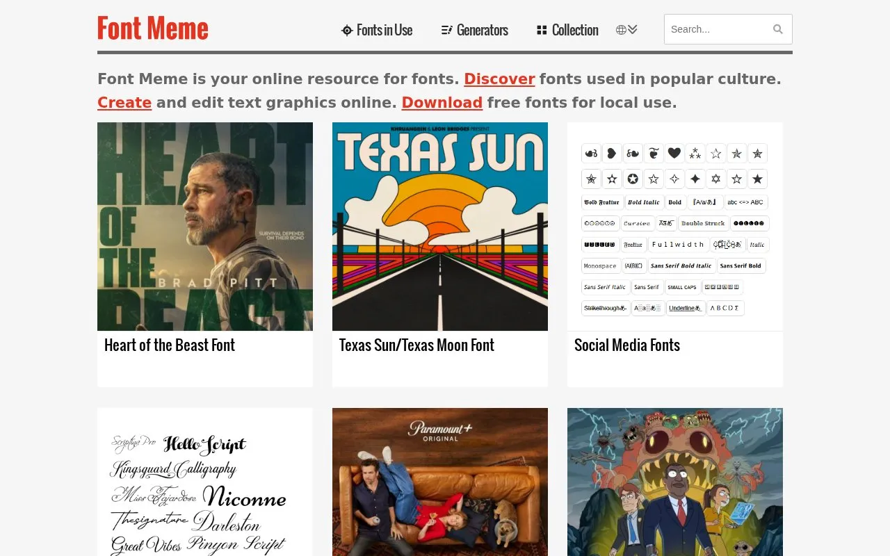Image resolution: width=890 pixels, height=556 pixels.
Task: Open the animated monster poster thumbnail
Action: 675,482
